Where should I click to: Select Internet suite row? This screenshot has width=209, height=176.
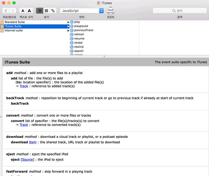pyautogui.click(x=35, y=31)
